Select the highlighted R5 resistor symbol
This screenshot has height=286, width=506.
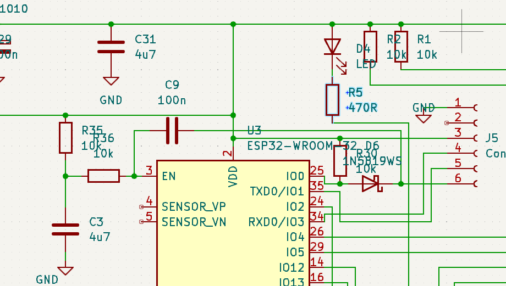pos(332,100)
